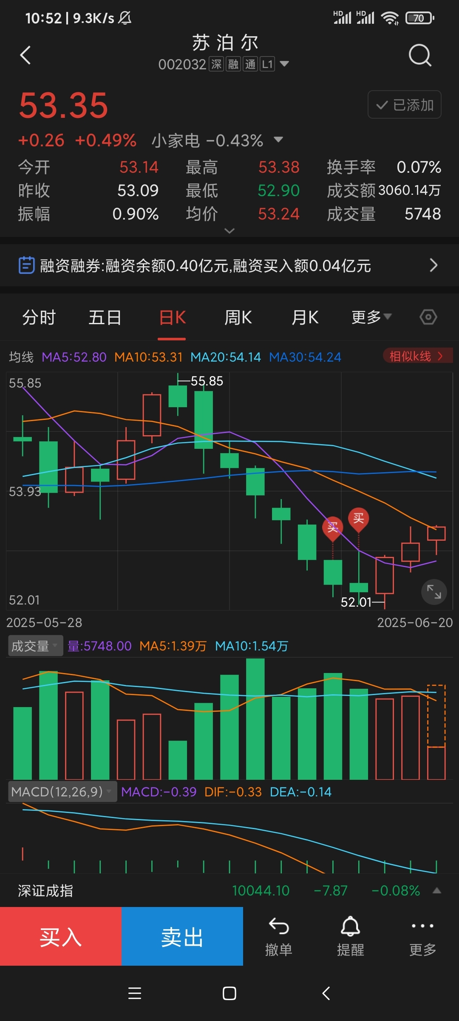Open the search magnifier icon
The width and height of the screenshot is (459, 1021).
[420, 55]
